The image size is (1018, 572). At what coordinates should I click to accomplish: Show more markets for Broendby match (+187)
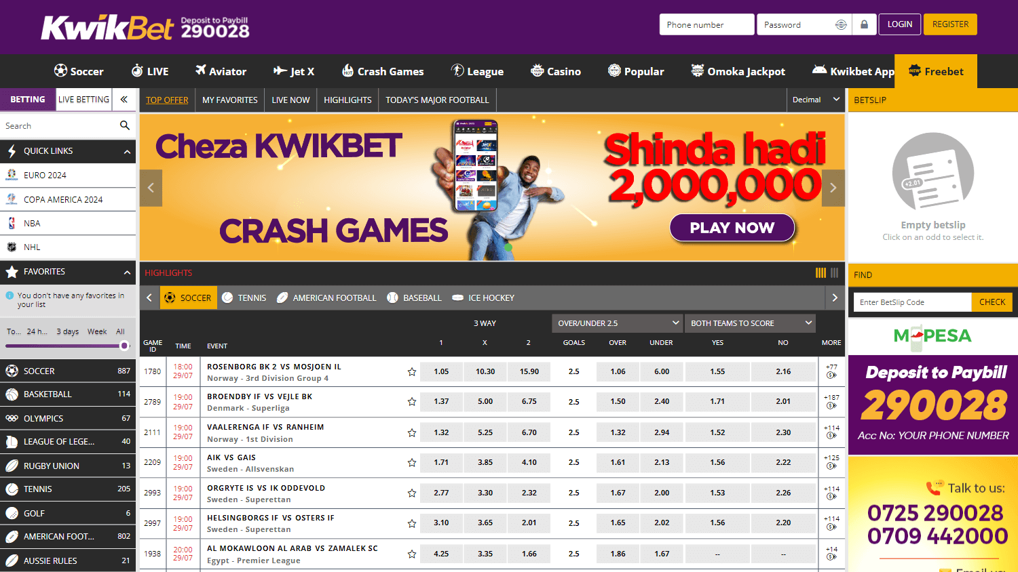coord(831,402)
